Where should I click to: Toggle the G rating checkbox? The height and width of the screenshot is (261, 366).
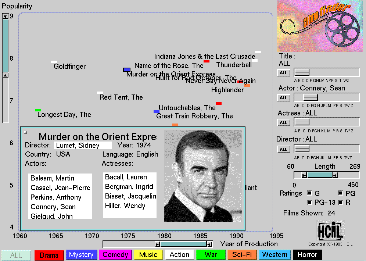pos(309,193)
